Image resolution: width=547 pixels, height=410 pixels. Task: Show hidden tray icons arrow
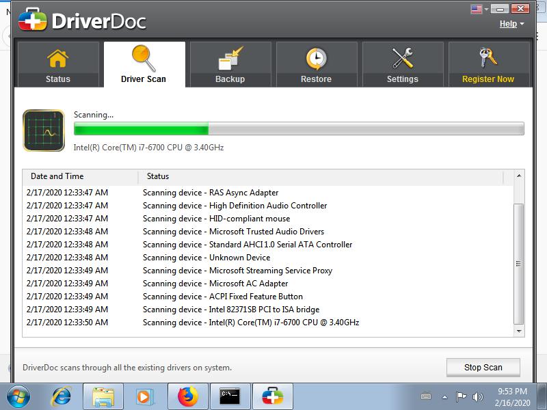pyautogui.click(x=444, y=397)
